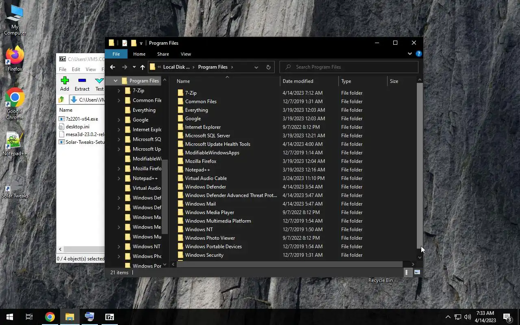
Task: Open File tab in Explorer ribbon
Action: click(x=116, y=54)
